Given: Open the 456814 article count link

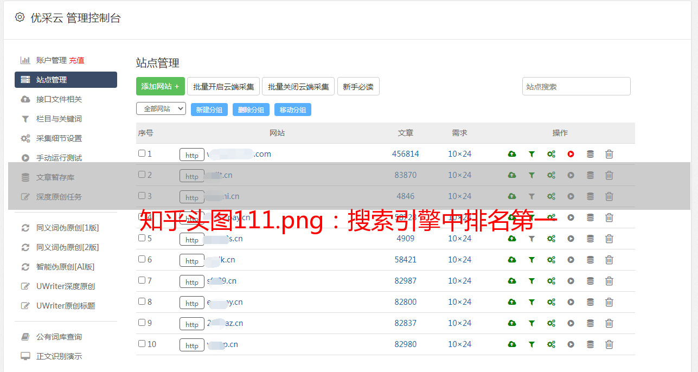Looking at the screenshot, I should 406,154.
